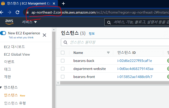The height and width of the screenshot is (108, 169).
Task: Click the browser back arrow
Action: (1, 12)
